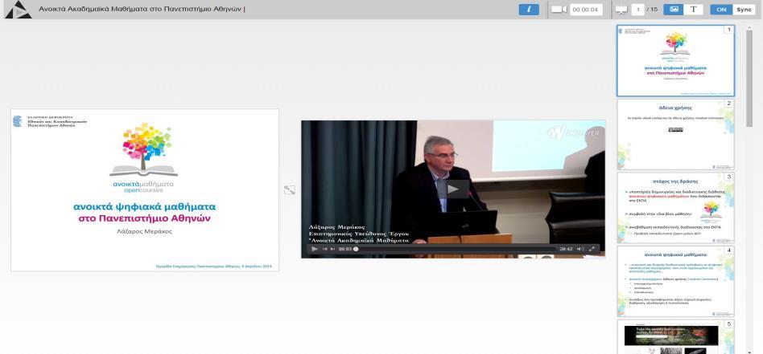Click total slides count '/ 15'
Screen dimensions: 763x354
click(653, 10)
